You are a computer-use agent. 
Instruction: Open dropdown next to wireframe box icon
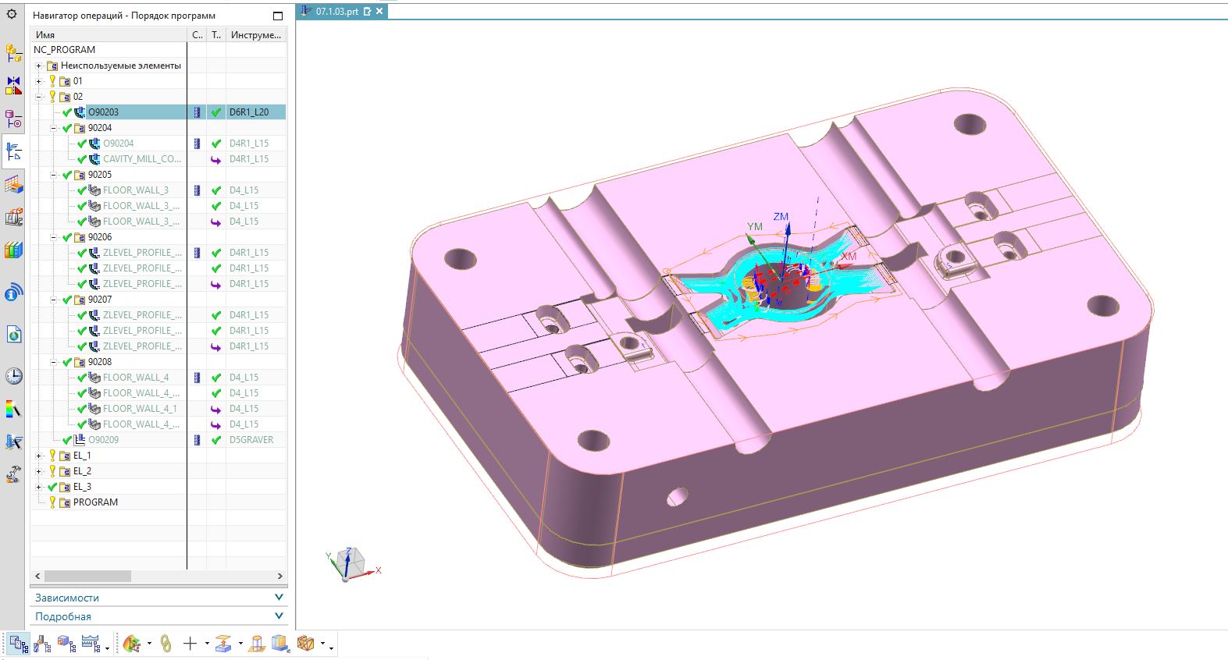[322, 644]
